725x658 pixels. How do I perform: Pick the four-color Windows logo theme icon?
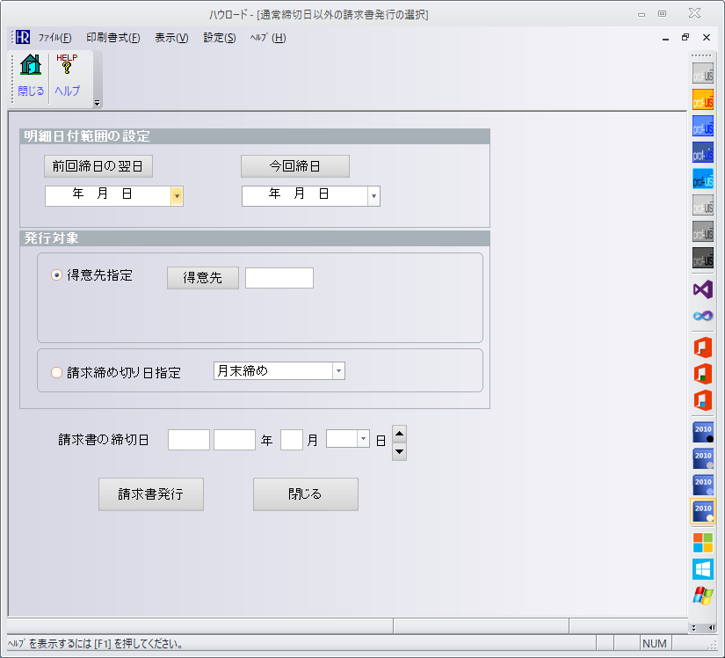click(702, 542)
